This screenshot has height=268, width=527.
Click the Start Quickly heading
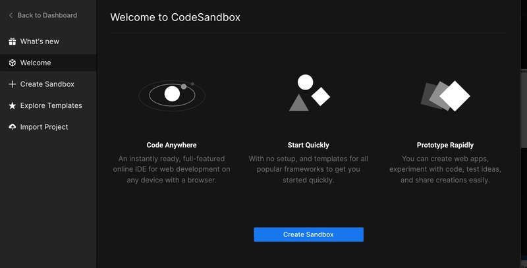click(x=308, y=145)
